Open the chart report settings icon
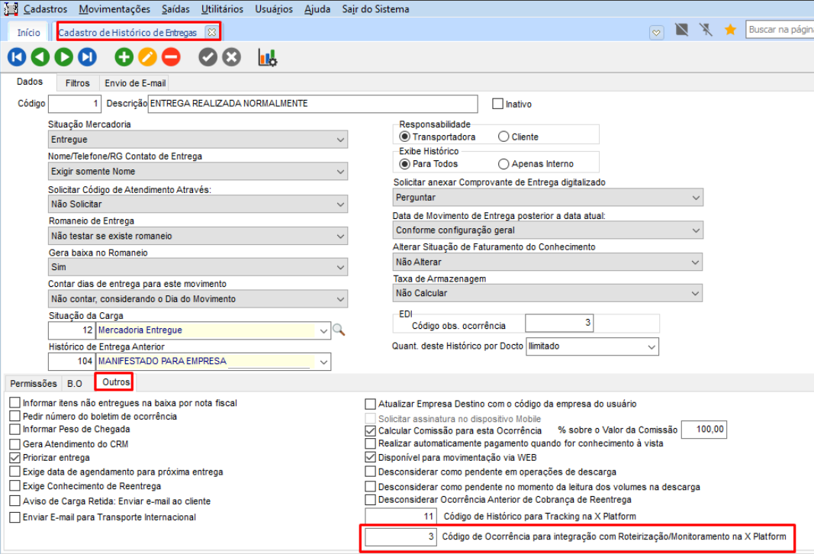This screenshot has width=814, height=554. point(267,57)
